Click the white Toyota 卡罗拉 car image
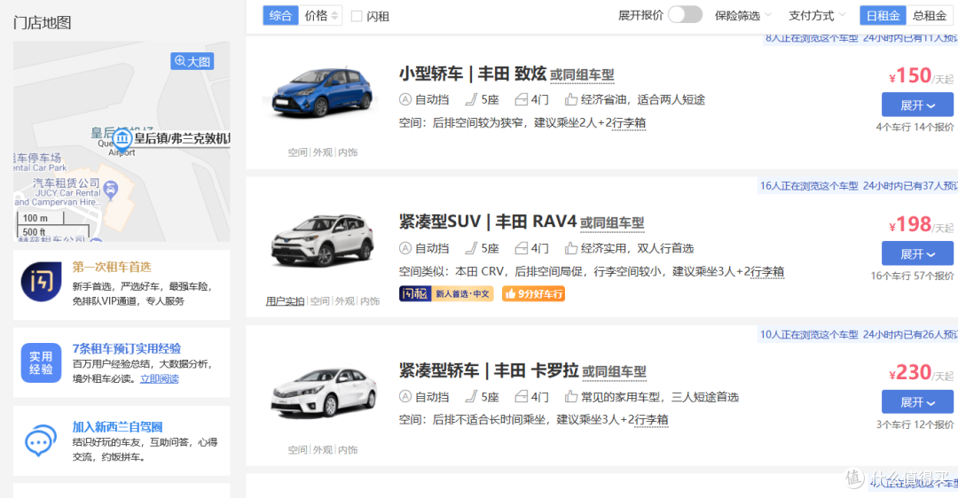 coord(324,392)
